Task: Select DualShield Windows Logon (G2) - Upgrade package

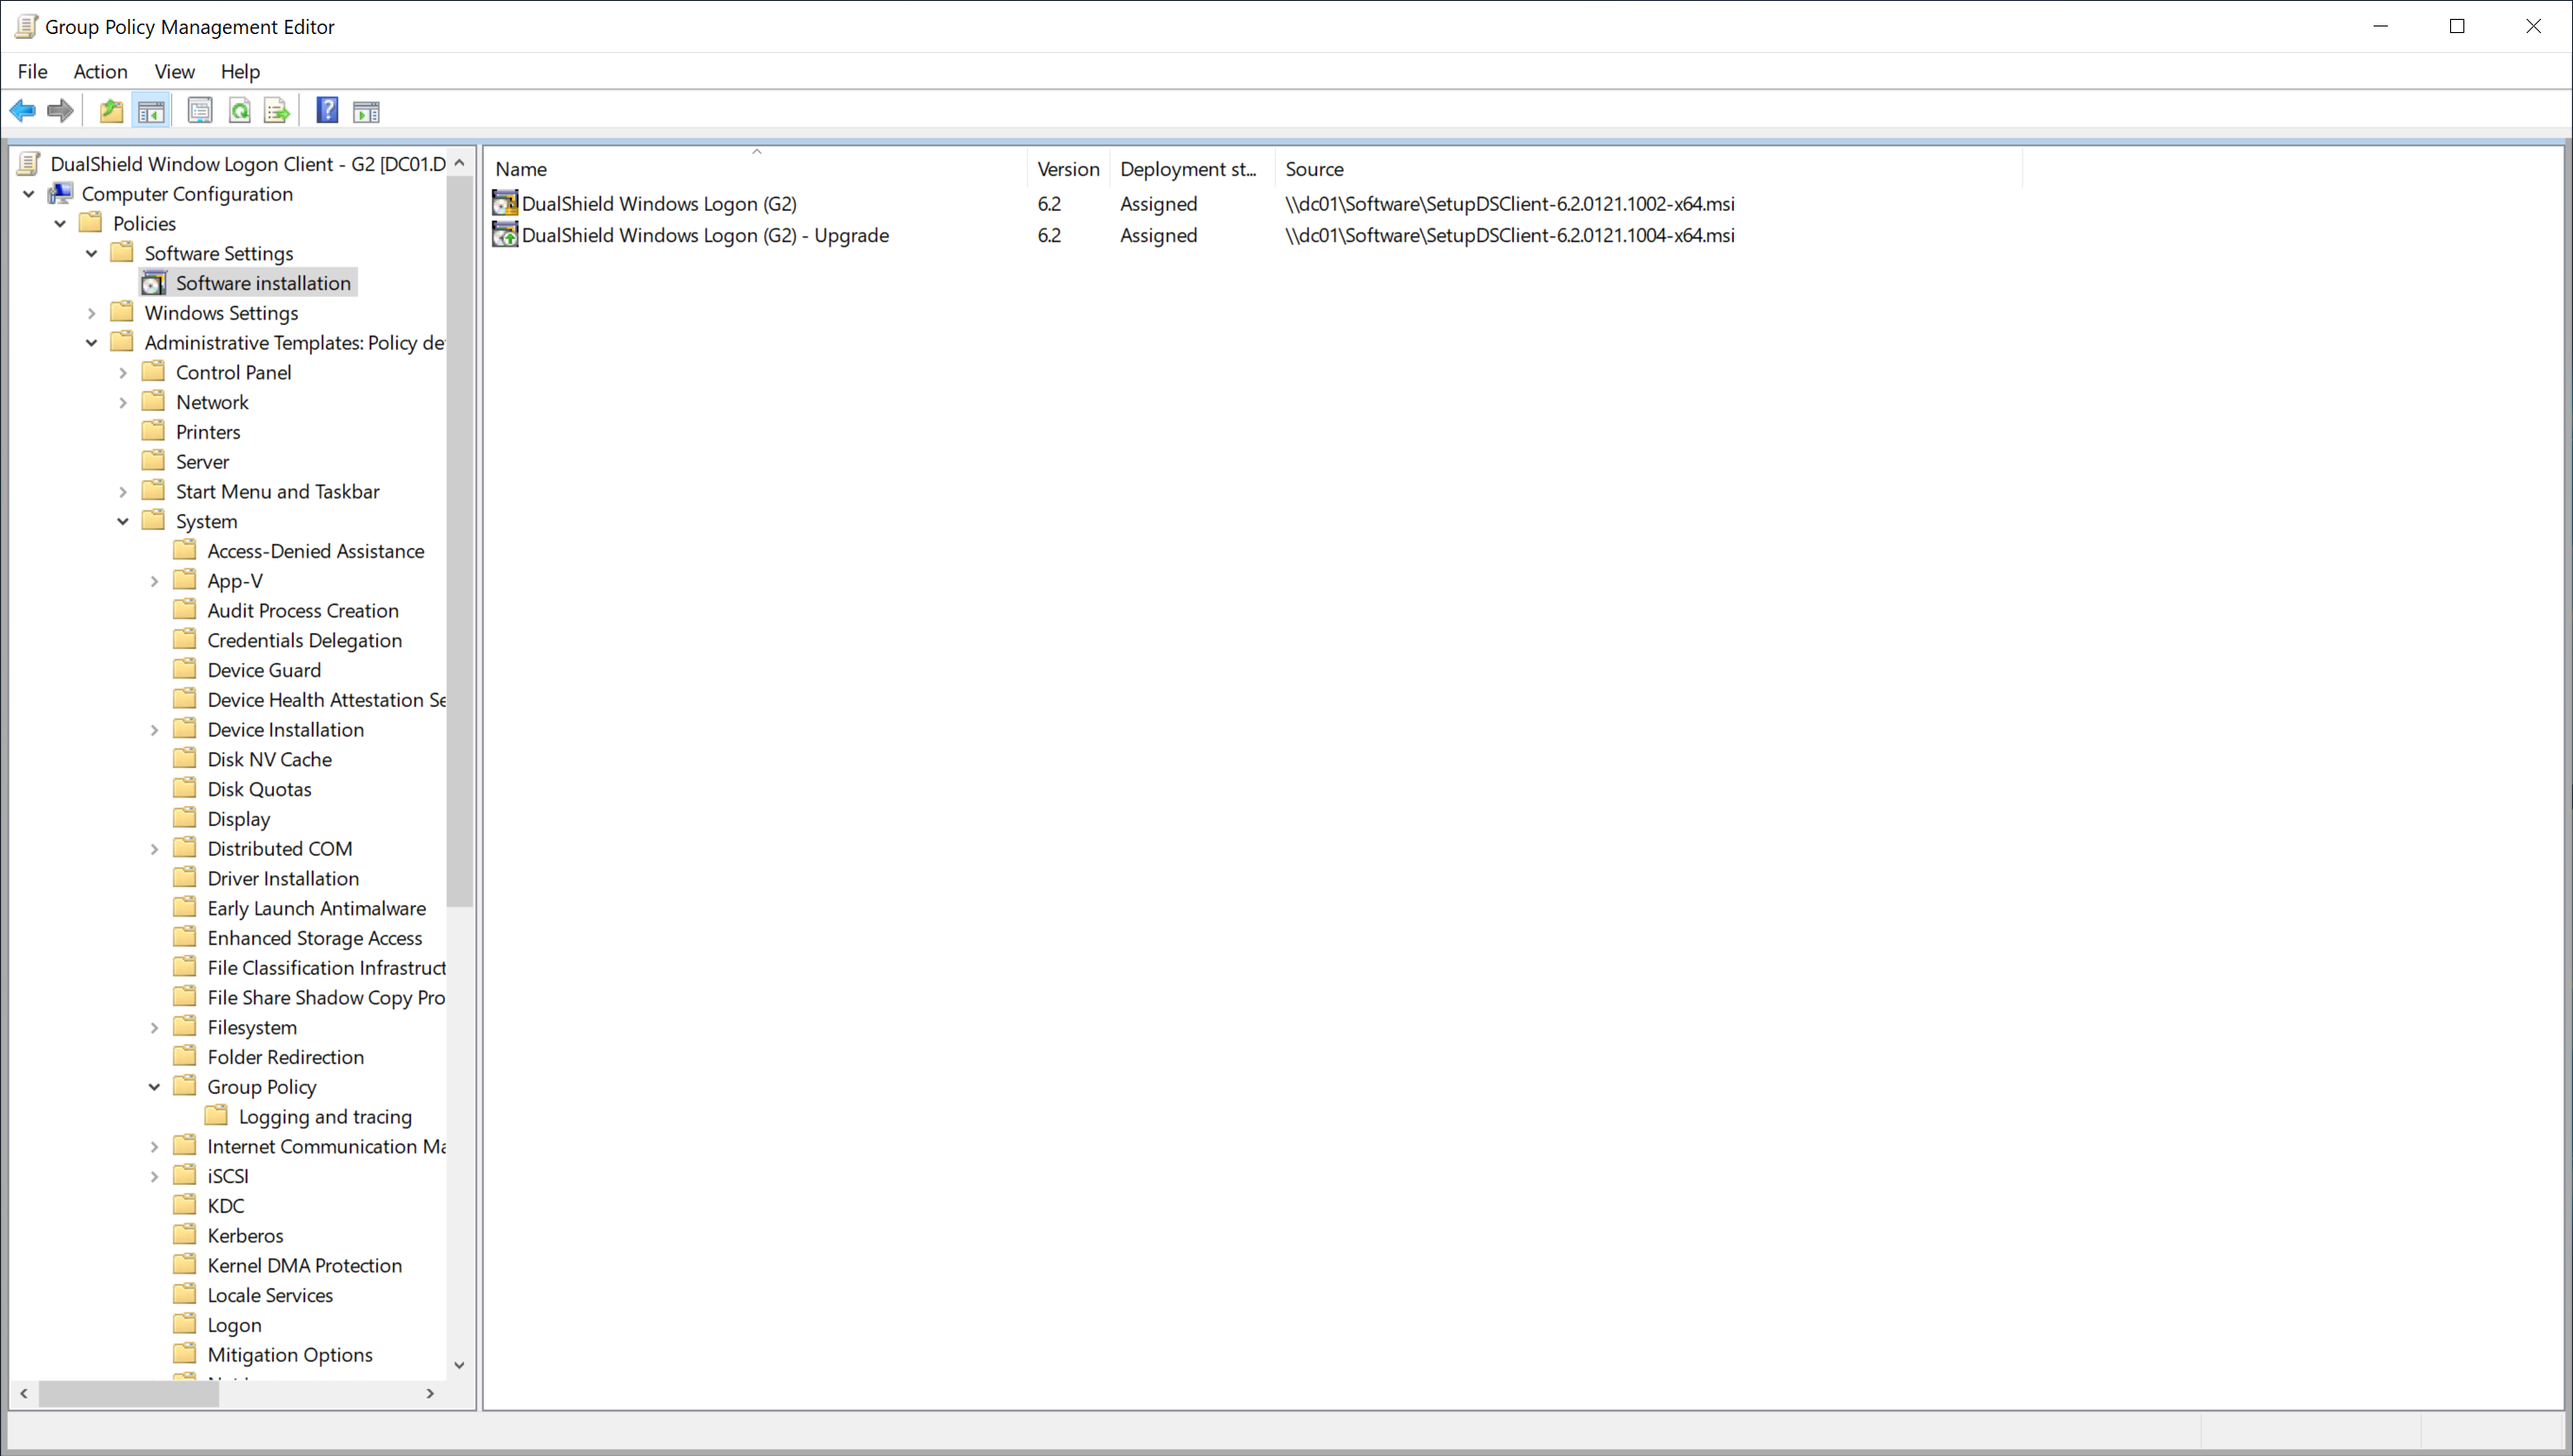Action: 704,236
